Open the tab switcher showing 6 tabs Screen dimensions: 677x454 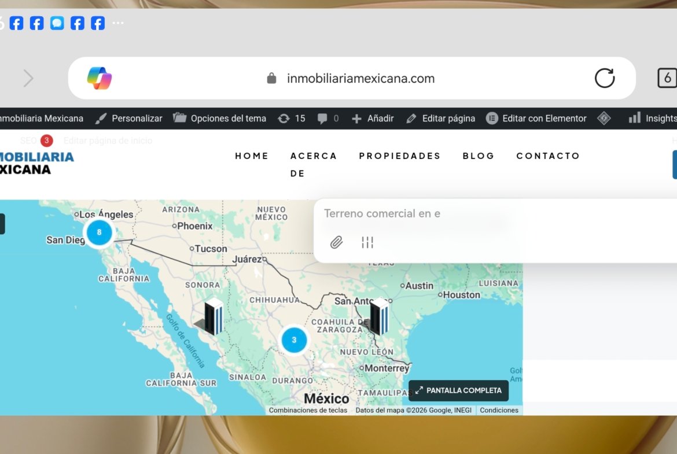click(x=667, y=78)
